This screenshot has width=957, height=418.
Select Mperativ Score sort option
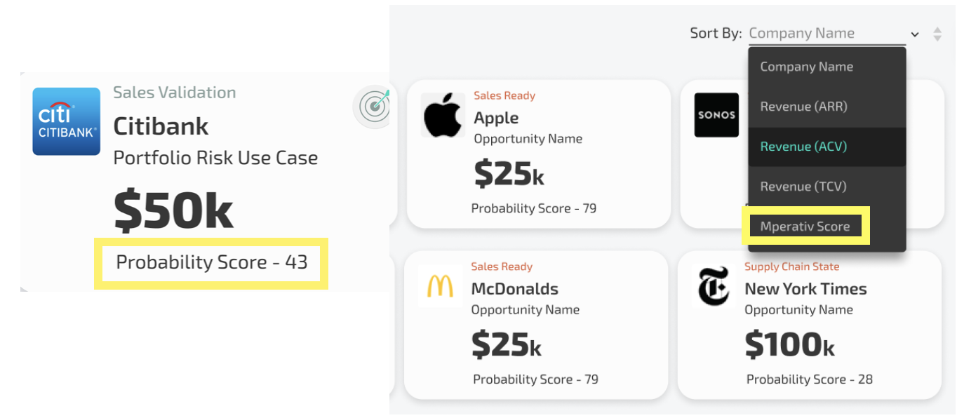point(805,227)
